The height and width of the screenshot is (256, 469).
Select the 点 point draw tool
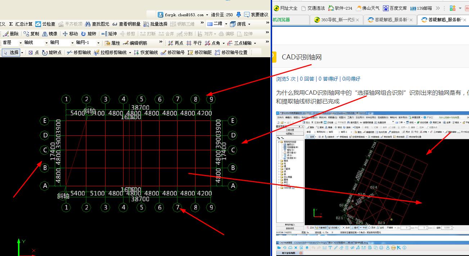click(x=33, y=52)
